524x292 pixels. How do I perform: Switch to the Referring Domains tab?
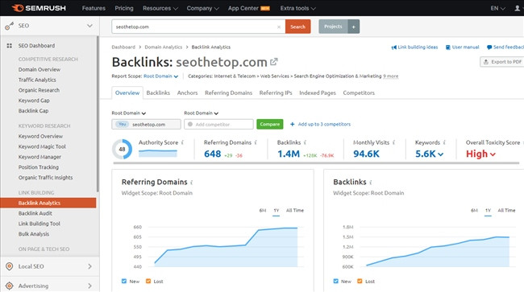pos(229,93)
